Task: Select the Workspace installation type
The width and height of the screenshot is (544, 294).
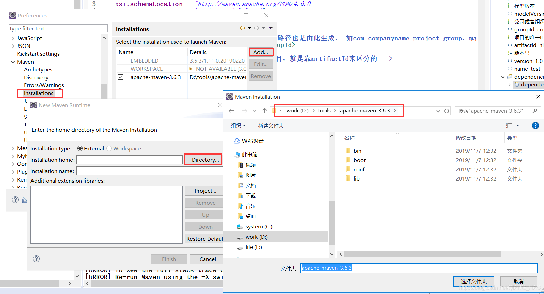Action: pyautogui.click(x=109, y=148)
